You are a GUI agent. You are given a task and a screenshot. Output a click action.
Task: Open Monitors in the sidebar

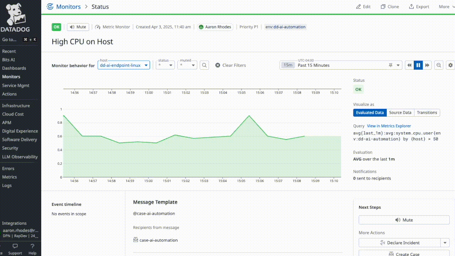click(11, 77)
